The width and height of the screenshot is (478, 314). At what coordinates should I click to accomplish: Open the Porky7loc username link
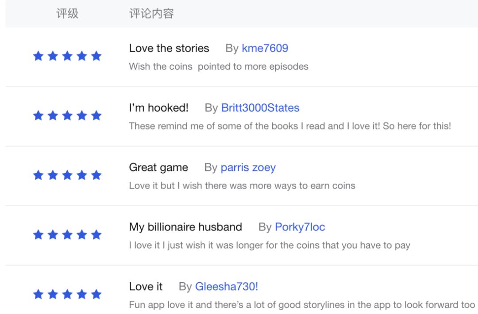pyautogui.click(x=300, y=227)
